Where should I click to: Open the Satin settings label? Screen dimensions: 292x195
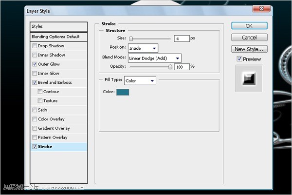tap(42, 110)
